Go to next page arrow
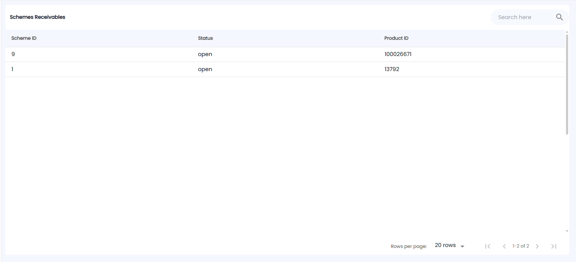The image size is (576, 262). coord(537,246)
